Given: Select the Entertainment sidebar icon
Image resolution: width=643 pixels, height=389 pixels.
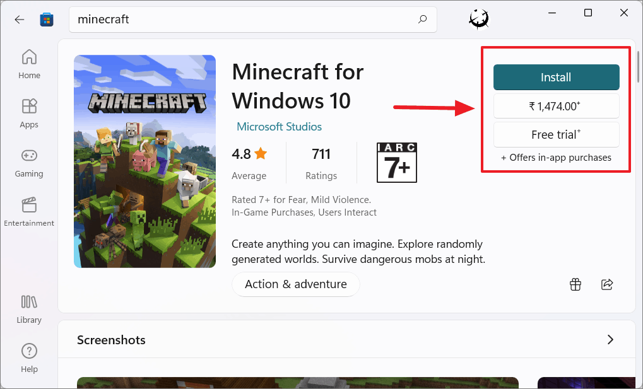Looking at the screenshot, I should 28,206.
